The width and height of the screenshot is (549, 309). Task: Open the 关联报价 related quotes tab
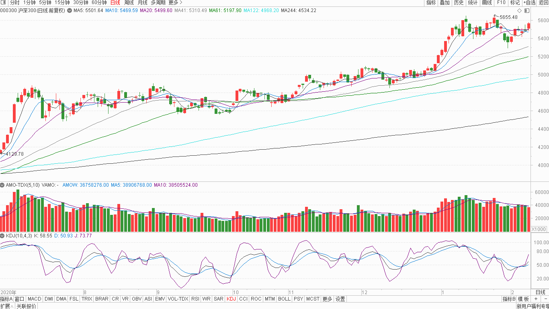point(26,306)
